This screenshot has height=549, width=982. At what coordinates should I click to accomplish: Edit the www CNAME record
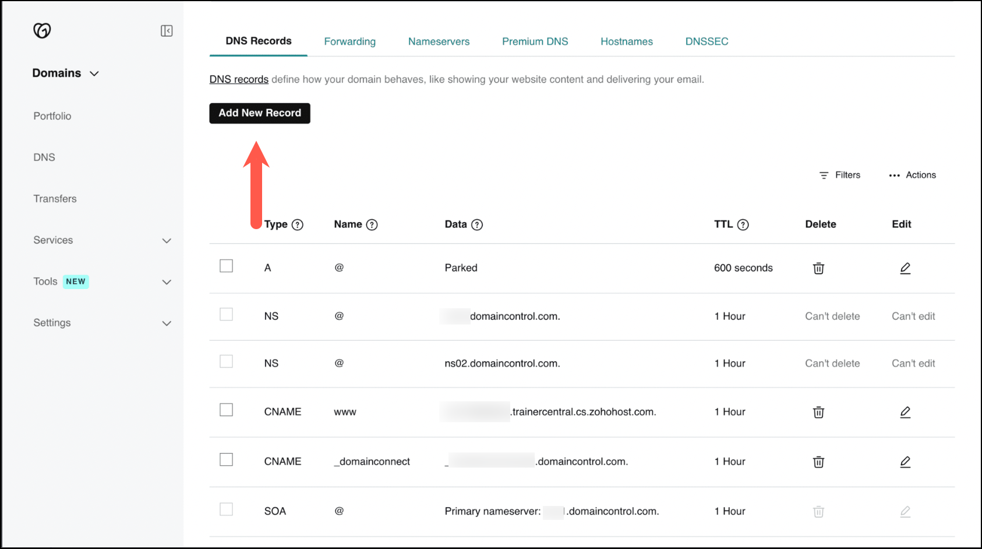click(x=905, y=412)
